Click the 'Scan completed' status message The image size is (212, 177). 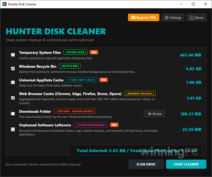click(43, 164)
